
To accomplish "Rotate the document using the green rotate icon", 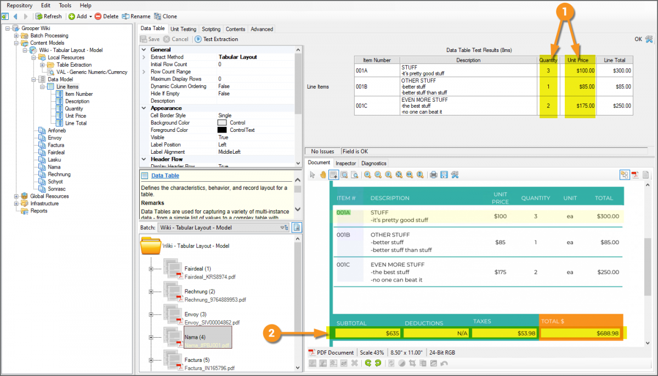I will (x=368, y=363).
